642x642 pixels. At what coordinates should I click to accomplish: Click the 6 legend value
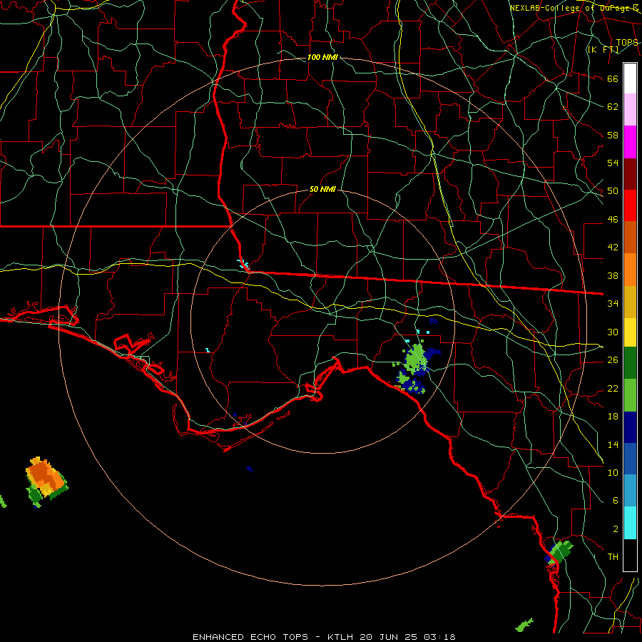click(616, 500)
